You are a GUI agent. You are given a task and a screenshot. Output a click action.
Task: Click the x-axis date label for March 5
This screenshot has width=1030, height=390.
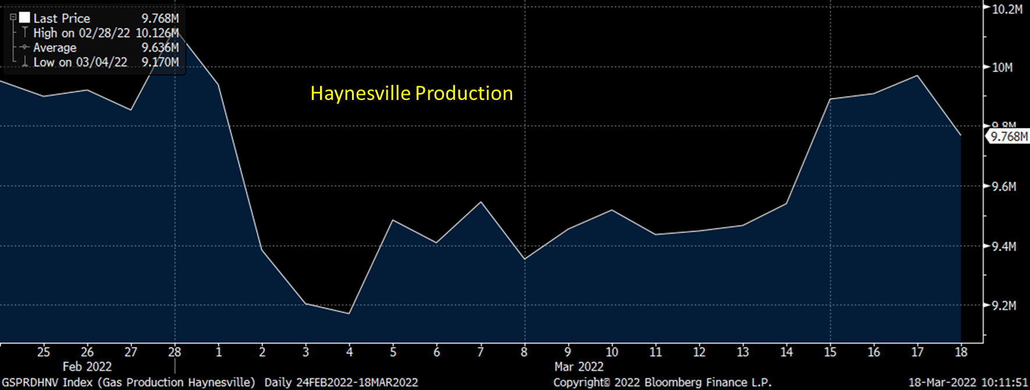393,352
